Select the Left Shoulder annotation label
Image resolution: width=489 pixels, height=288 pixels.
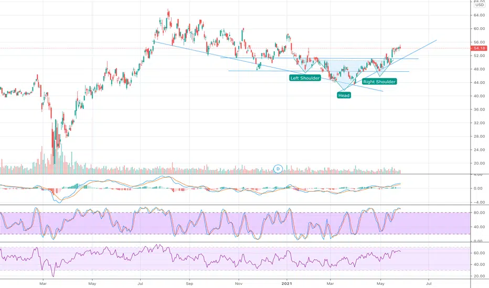pyautogui.click(x=305, y=78)
